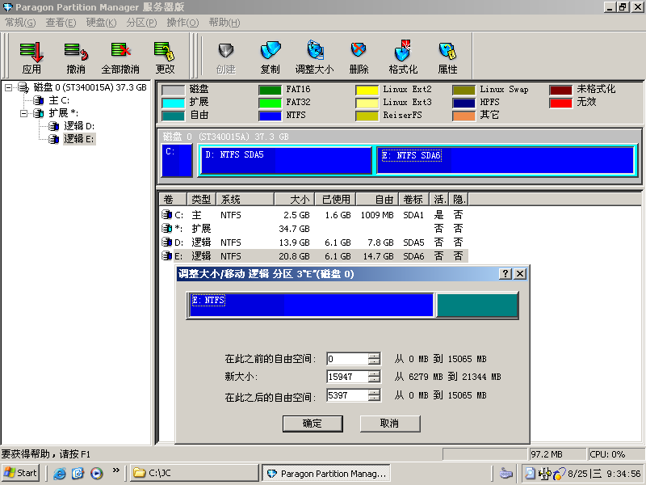Screen dimensions: 646x485
Task: Select the D: row in partition list
Action: pyautogui.click(x=313, y=242)
